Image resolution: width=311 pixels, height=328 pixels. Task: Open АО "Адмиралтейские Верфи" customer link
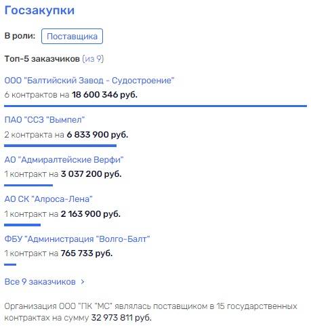pos(64,160)
